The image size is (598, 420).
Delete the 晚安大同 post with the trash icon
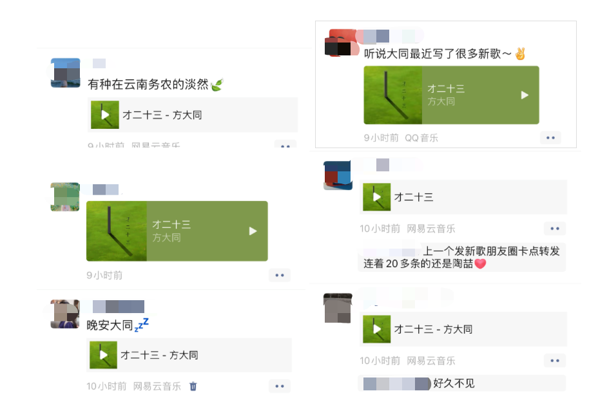(x=193, y=386)
